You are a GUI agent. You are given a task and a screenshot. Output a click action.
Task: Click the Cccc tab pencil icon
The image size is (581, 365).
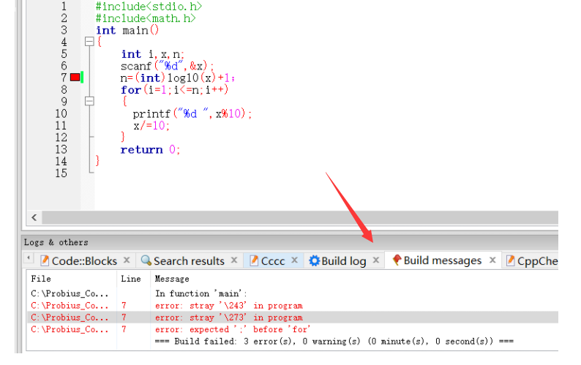pyautogui.click(x=254, y=260)
